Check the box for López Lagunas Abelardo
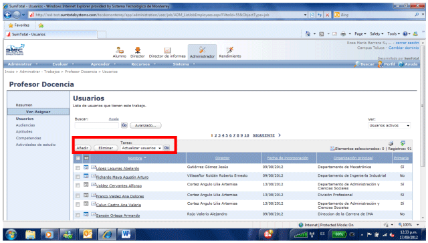428x243 pixels. tap(78, 168)
